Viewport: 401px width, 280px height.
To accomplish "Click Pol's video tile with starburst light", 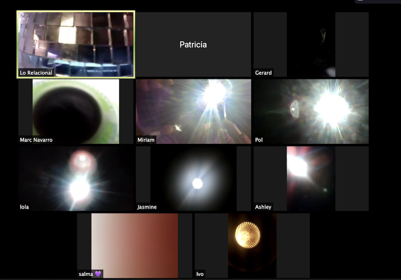I will point(311,111).
